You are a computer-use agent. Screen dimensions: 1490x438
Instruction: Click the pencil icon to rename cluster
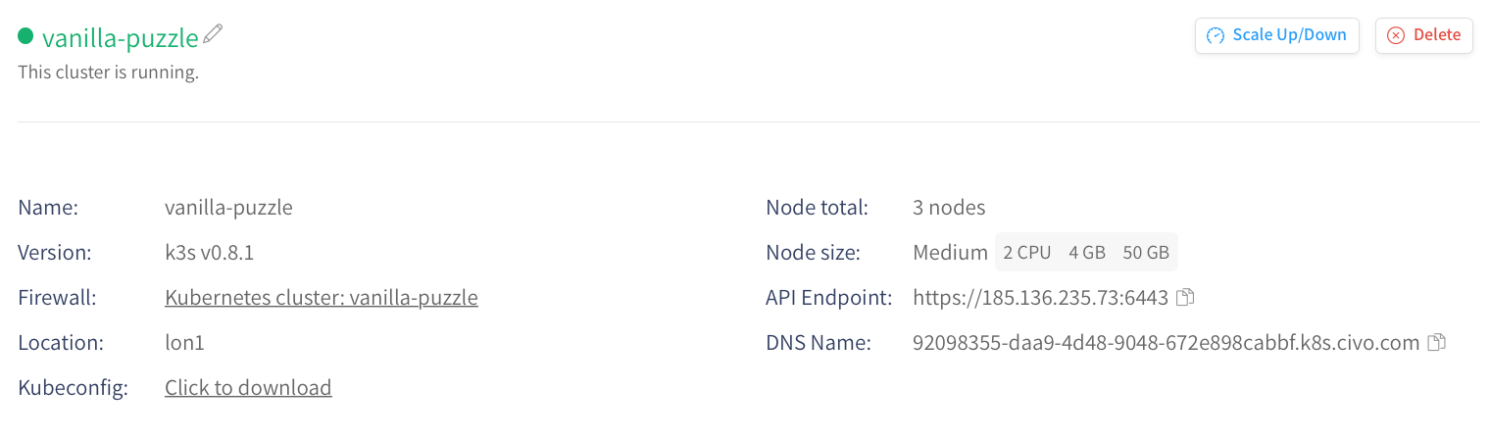(x=213, y=35)
